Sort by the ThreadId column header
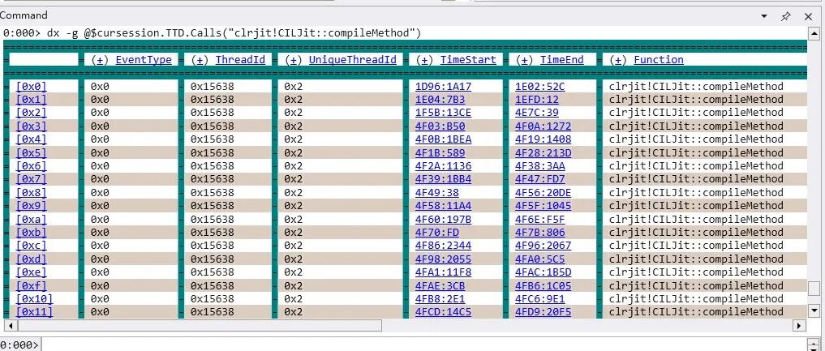 coord(240,60)
